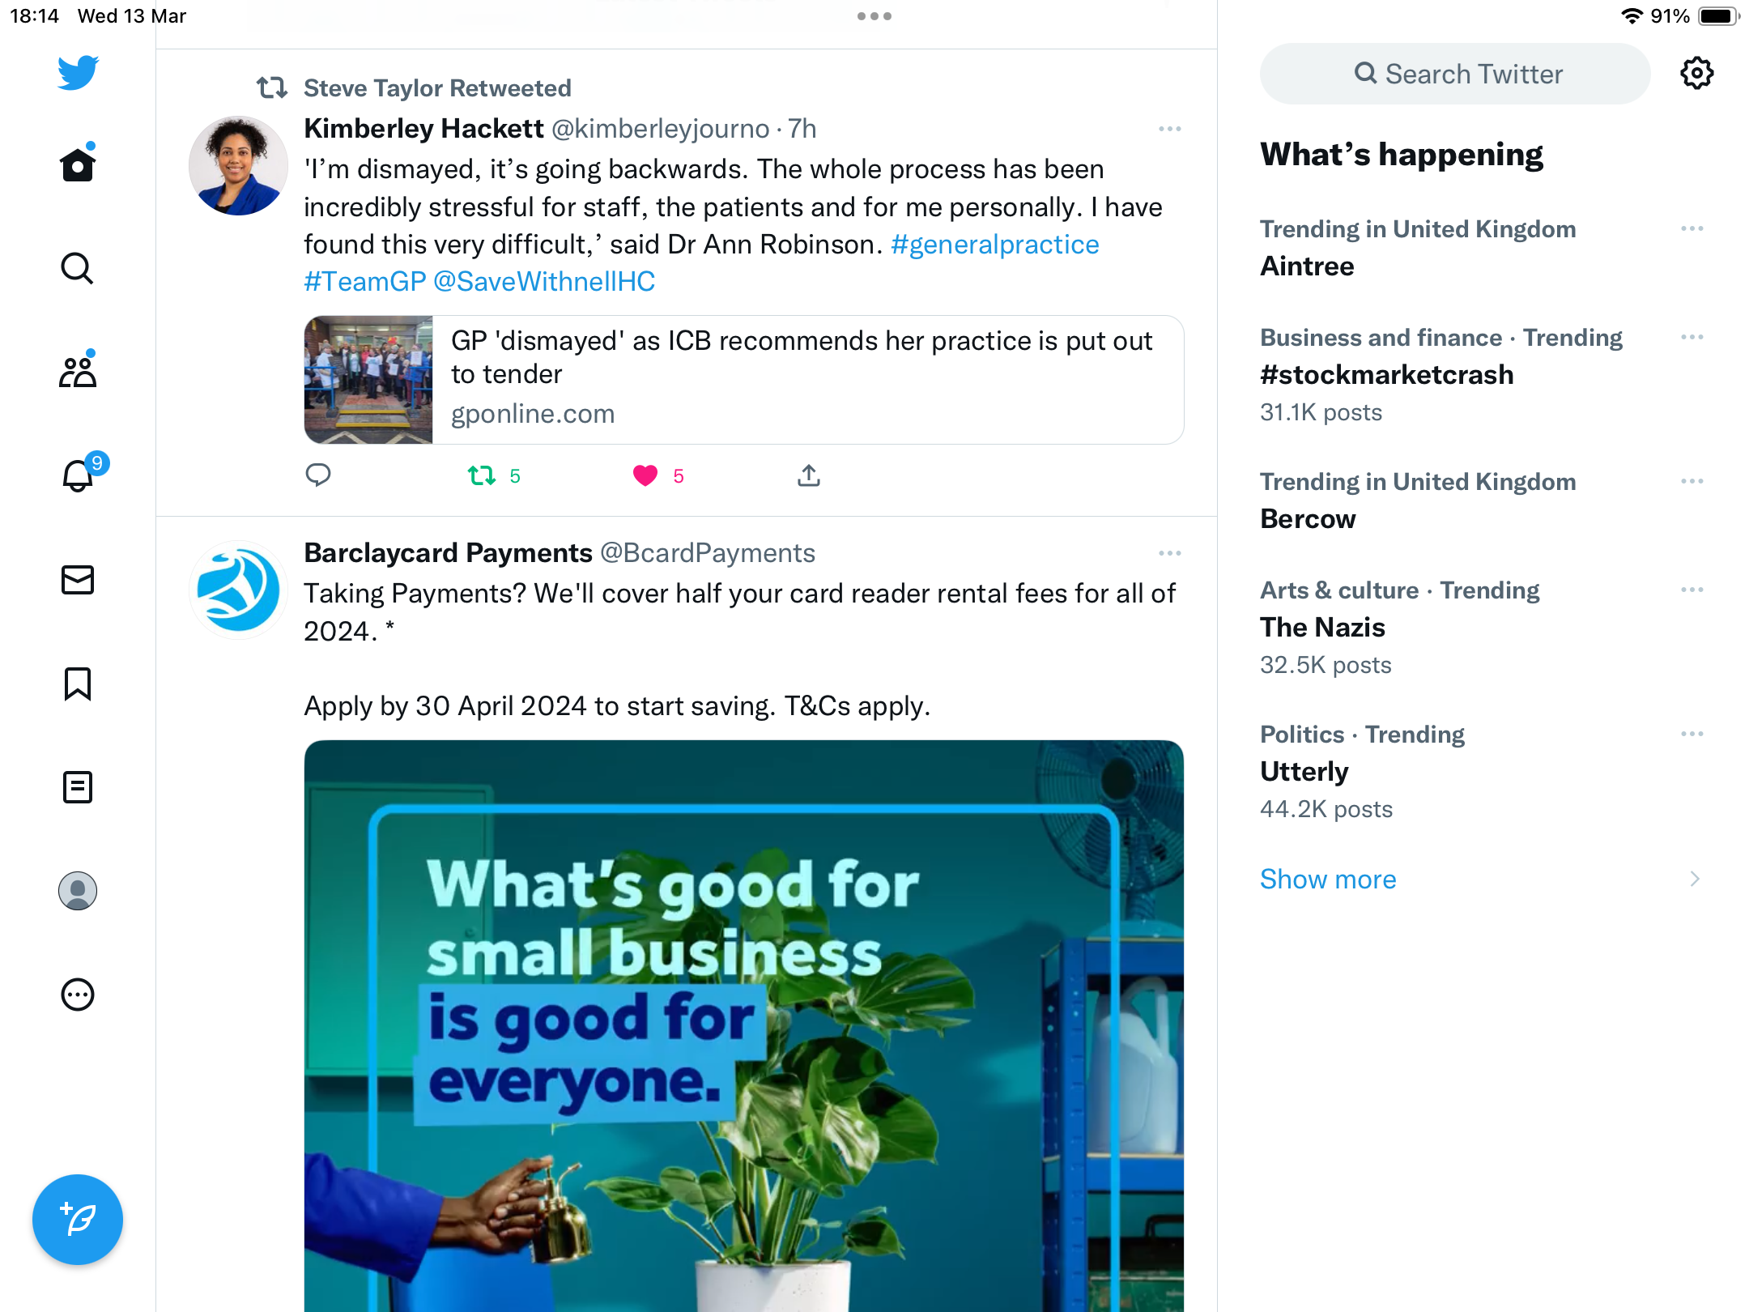The image size is (1749, 1312).
Task: Open more options for #stockmarketcrash trend
Action: pos(1692,338)
